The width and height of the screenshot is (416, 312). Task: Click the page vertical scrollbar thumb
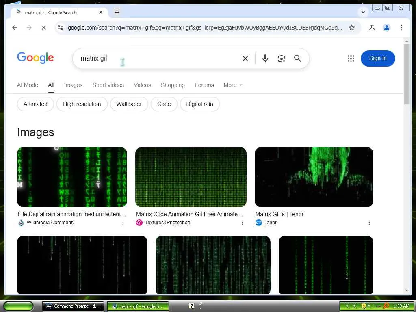(407, 74)
